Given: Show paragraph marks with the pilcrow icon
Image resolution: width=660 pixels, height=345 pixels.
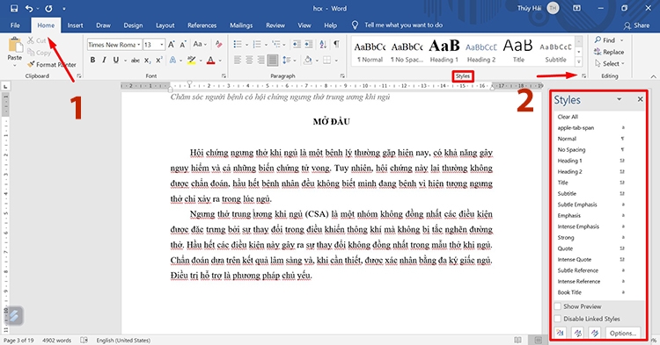Looking at the screenshot, I should click(336, 44).
